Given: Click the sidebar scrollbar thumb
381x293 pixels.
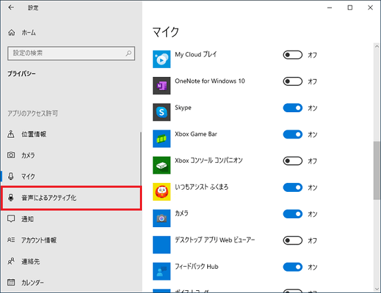Looking at the screenshot, I should 141,159.
